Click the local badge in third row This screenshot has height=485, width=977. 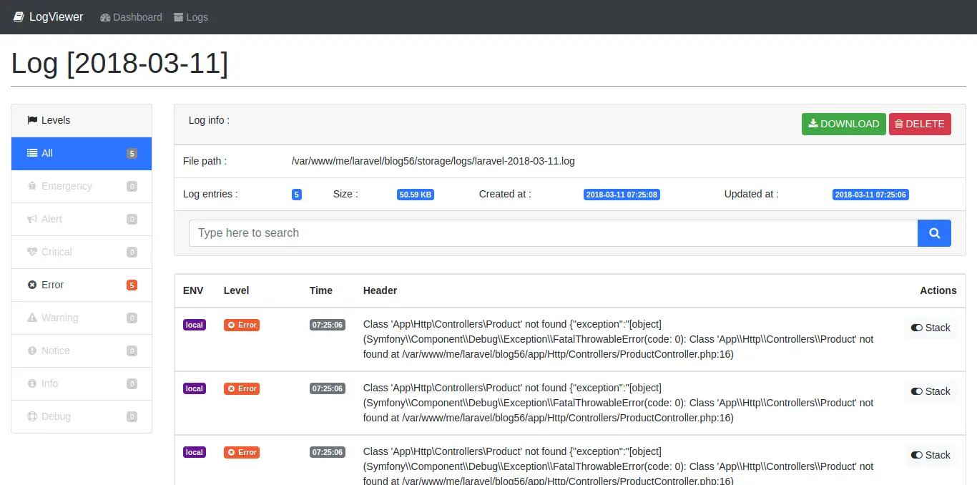pyautogui.click(x=195, y=452)
